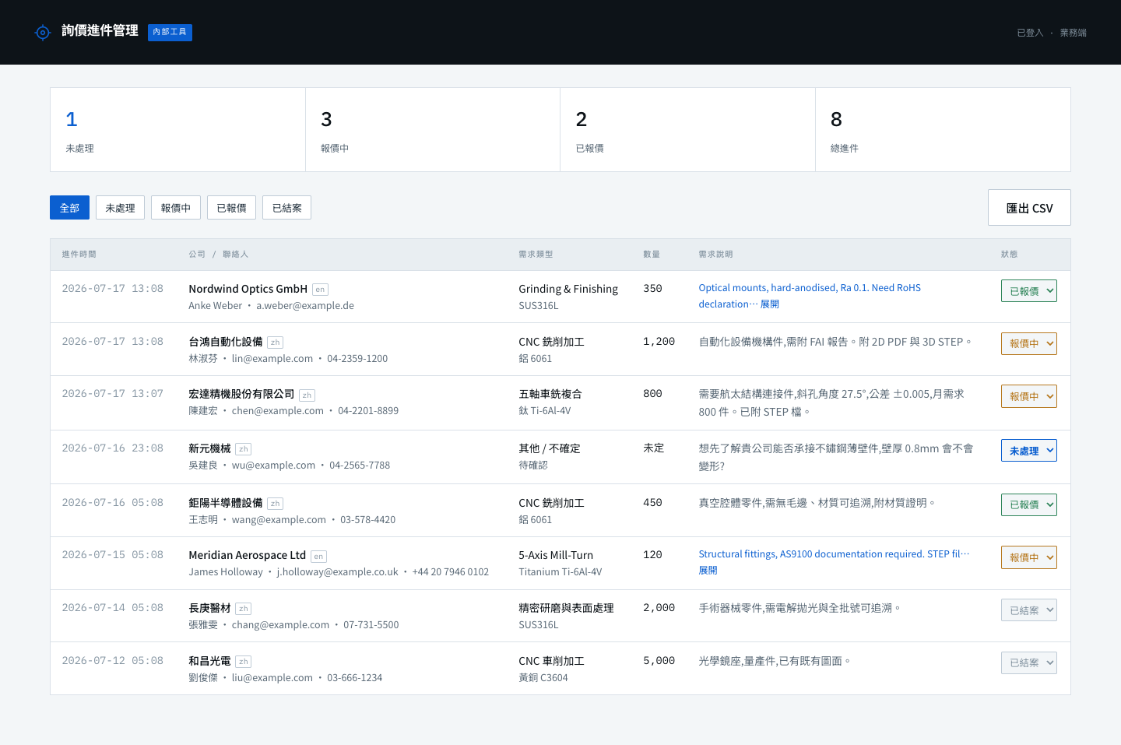Image resolution: width=1121 pixels, height=745 pixels.
Task: Click the email a.weber@example.de
Action: pyautogui.click(x=305, y=306)
